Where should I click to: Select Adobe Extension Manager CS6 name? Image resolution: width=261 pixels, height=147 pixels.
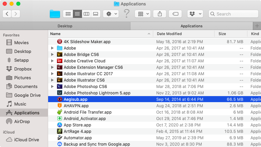pyautogui.click(x=93, y=67)
